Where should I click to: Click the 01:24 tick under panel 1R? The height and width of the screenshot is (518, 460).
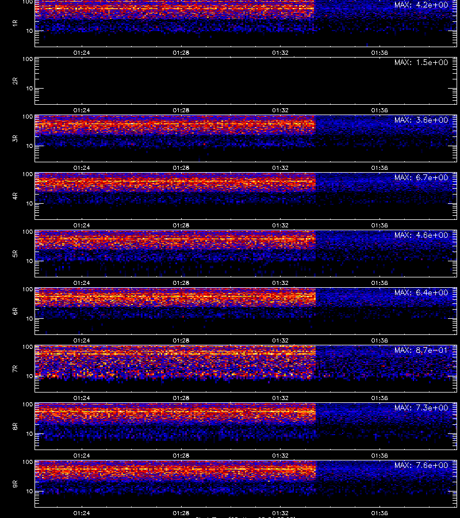pyautogui.click(x=82, y=52)
